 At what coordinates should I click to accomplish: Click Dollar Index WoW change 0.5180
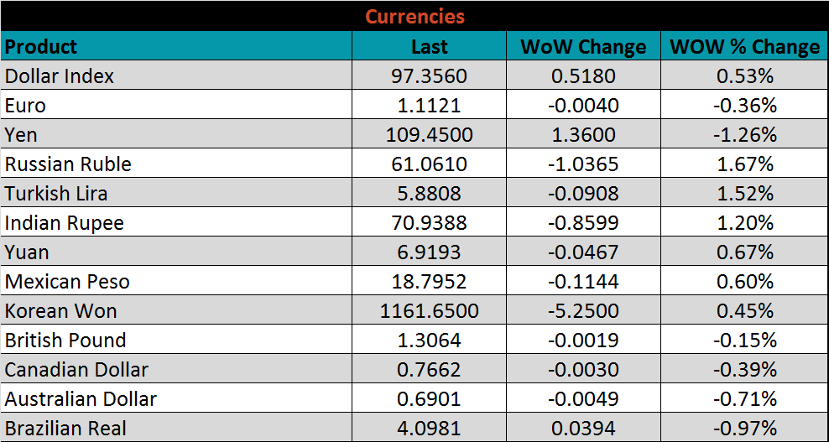583,76
